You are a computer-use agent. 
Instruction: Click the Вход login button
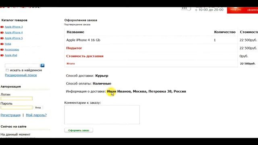[x=38, y=108]
